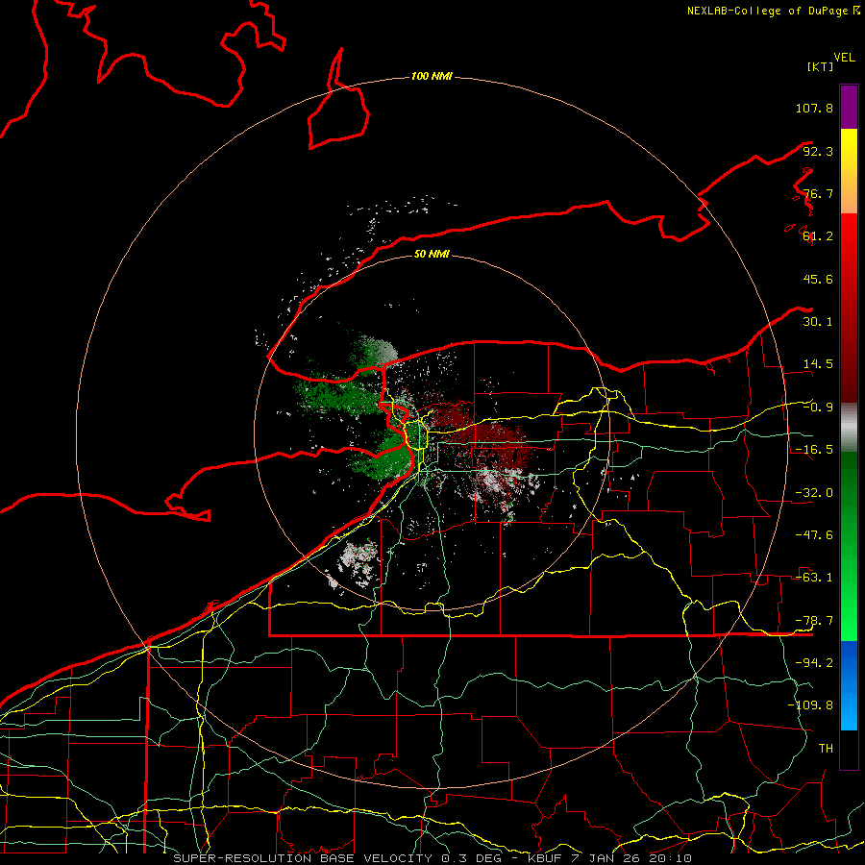This screenshot has width=865, height=865.
Task: Click the 50 NMI range ring label
Action: point(432,254)
